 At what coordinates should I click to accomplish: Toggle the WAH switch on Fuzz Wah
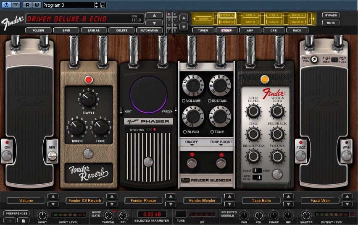346,156
